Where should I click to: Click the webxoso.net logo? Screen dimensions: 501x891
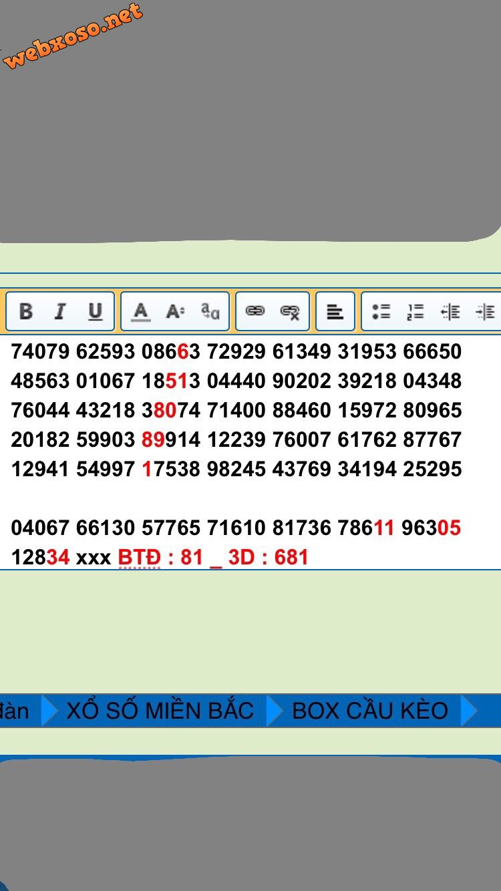(x=72, y=37)
